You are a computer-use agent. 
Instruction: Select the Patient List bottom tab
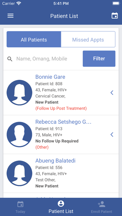point(61,207)
